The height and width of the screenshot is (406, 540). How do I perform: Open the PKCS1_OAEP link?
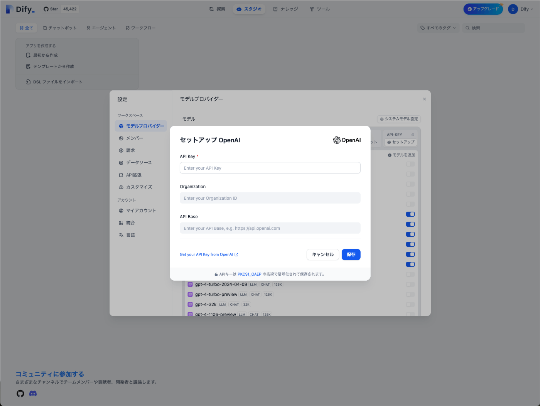(x=249, y=274)
